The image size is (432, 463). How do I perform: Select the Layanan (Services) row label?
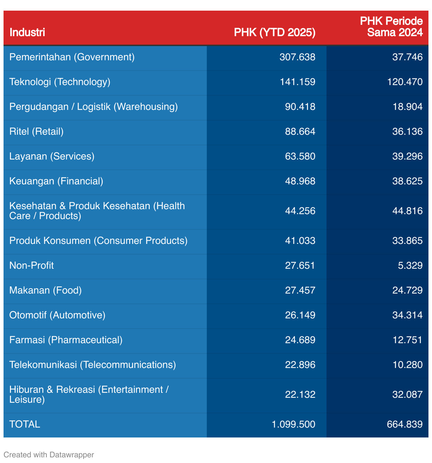pos(52,156)
